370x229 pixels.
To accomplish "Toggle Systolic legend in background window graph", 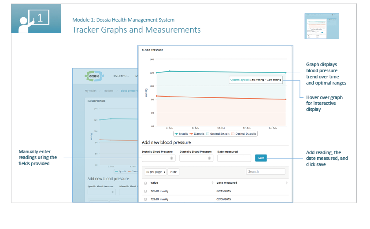I will [121, 171].
